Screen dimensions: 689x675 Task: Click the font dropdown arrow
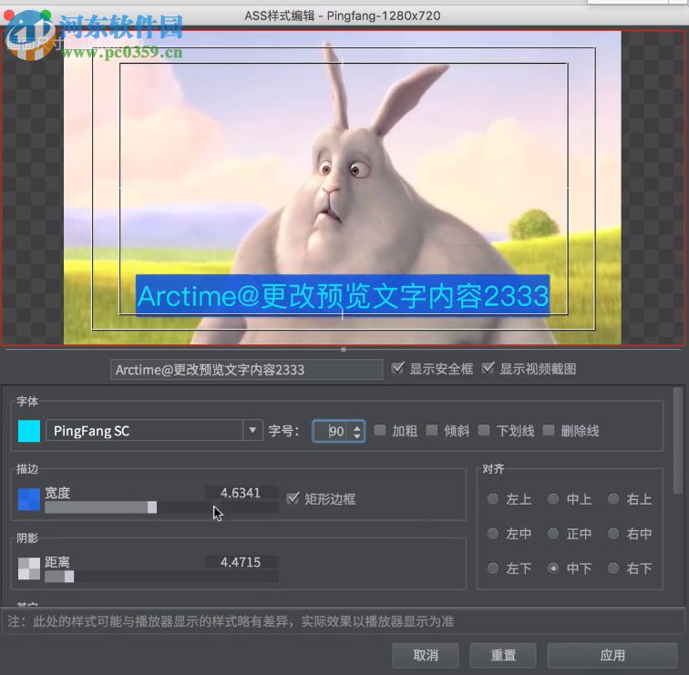click(x=252, y=430)
